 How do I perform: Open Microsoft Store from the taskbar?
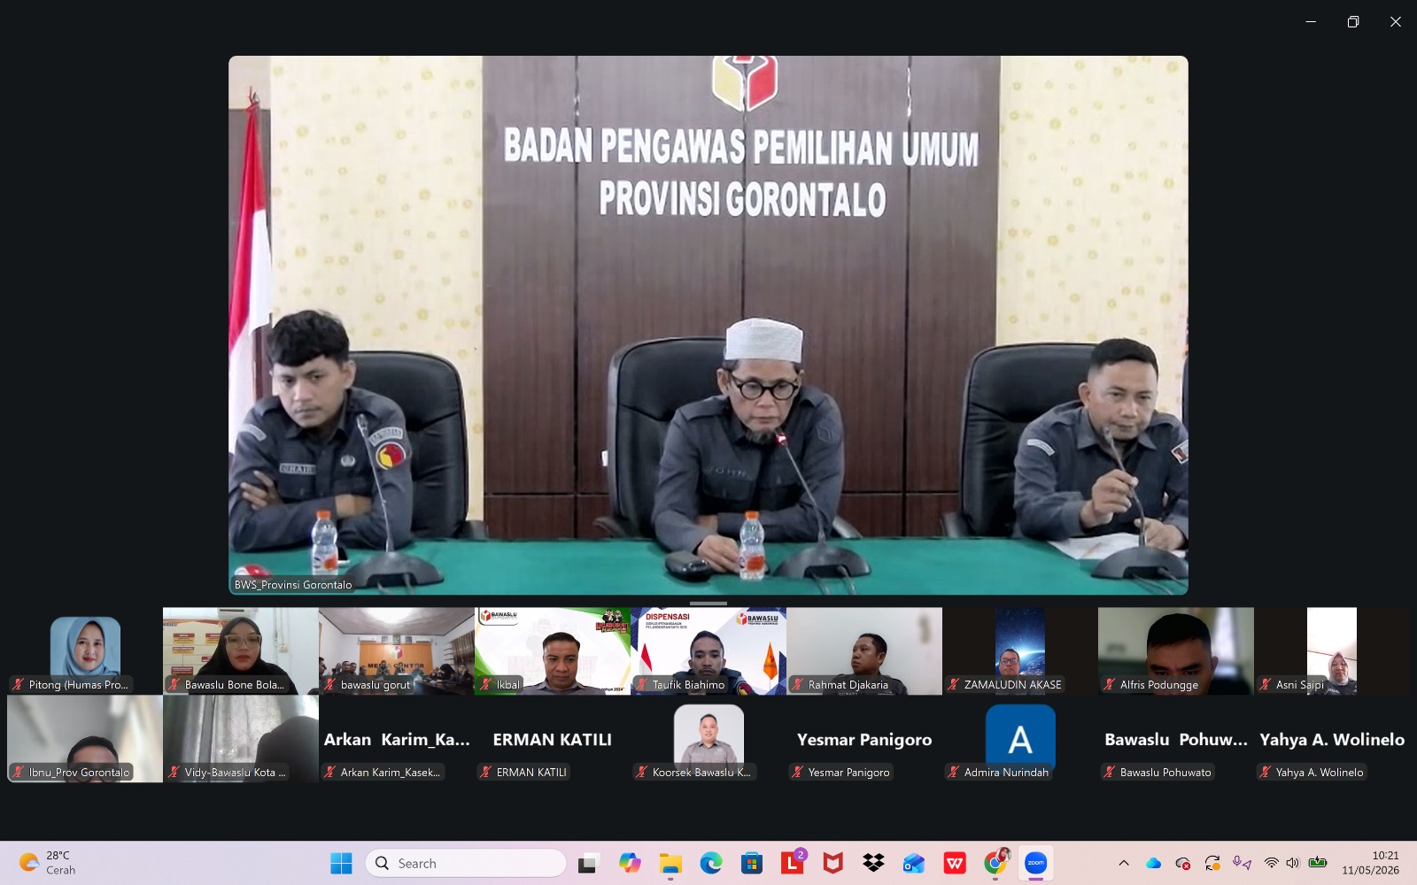coord(752,863)
